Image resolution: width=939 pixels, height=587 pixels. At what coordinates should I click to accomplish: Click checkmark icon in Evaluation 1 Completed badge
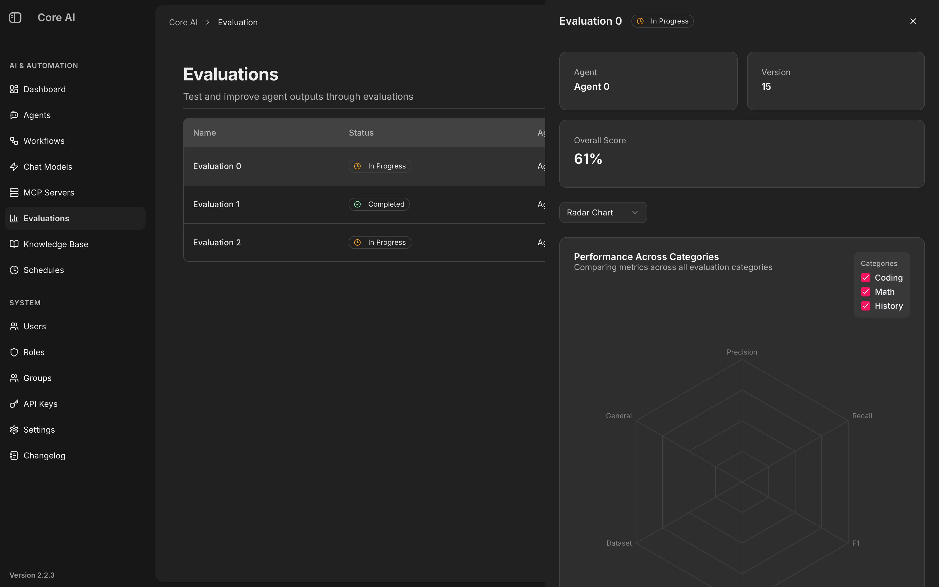pos(357,204)
